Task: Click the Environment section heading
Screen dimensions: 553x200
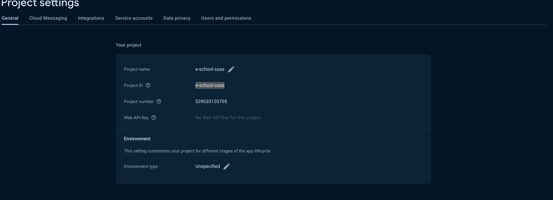Action: (x=137, y=139)
